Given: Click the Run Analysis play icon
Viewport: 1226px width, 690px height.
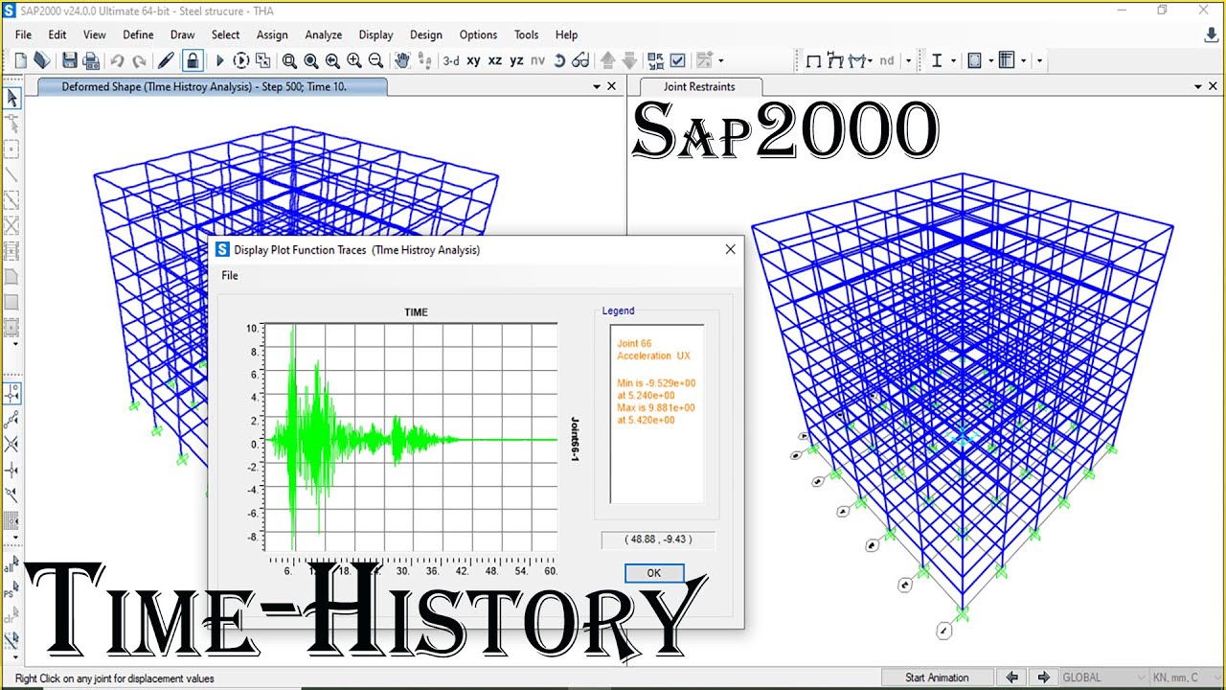Looking at the screenshot, I should [219, 60].
